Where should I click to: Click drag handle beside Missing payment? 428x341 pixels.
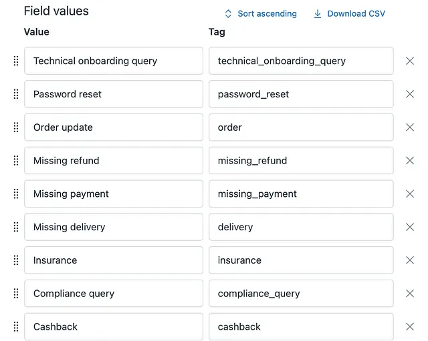click(16, 194)
